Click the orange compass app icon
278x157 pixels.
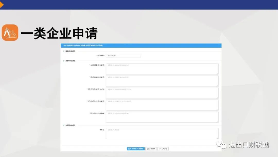click(10, 33)
